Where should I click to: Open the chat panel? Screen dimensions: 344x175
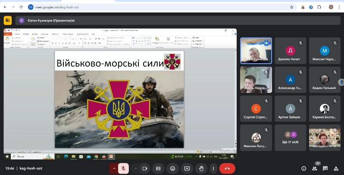325,169
